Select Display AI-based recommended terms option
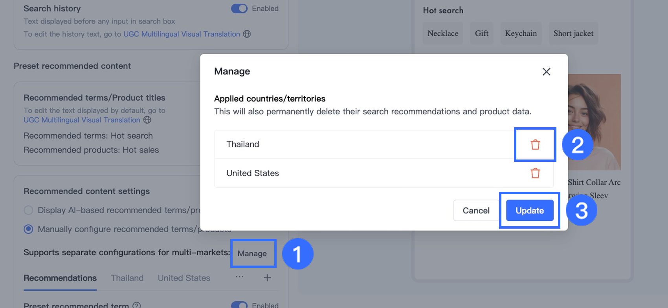 pos(28,210)
